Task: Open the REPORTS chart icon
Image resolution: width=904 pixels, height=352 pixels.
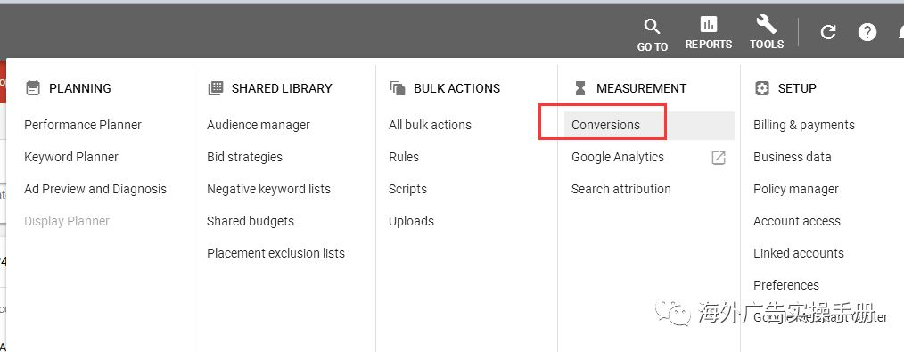Action: tap(709, 24)
